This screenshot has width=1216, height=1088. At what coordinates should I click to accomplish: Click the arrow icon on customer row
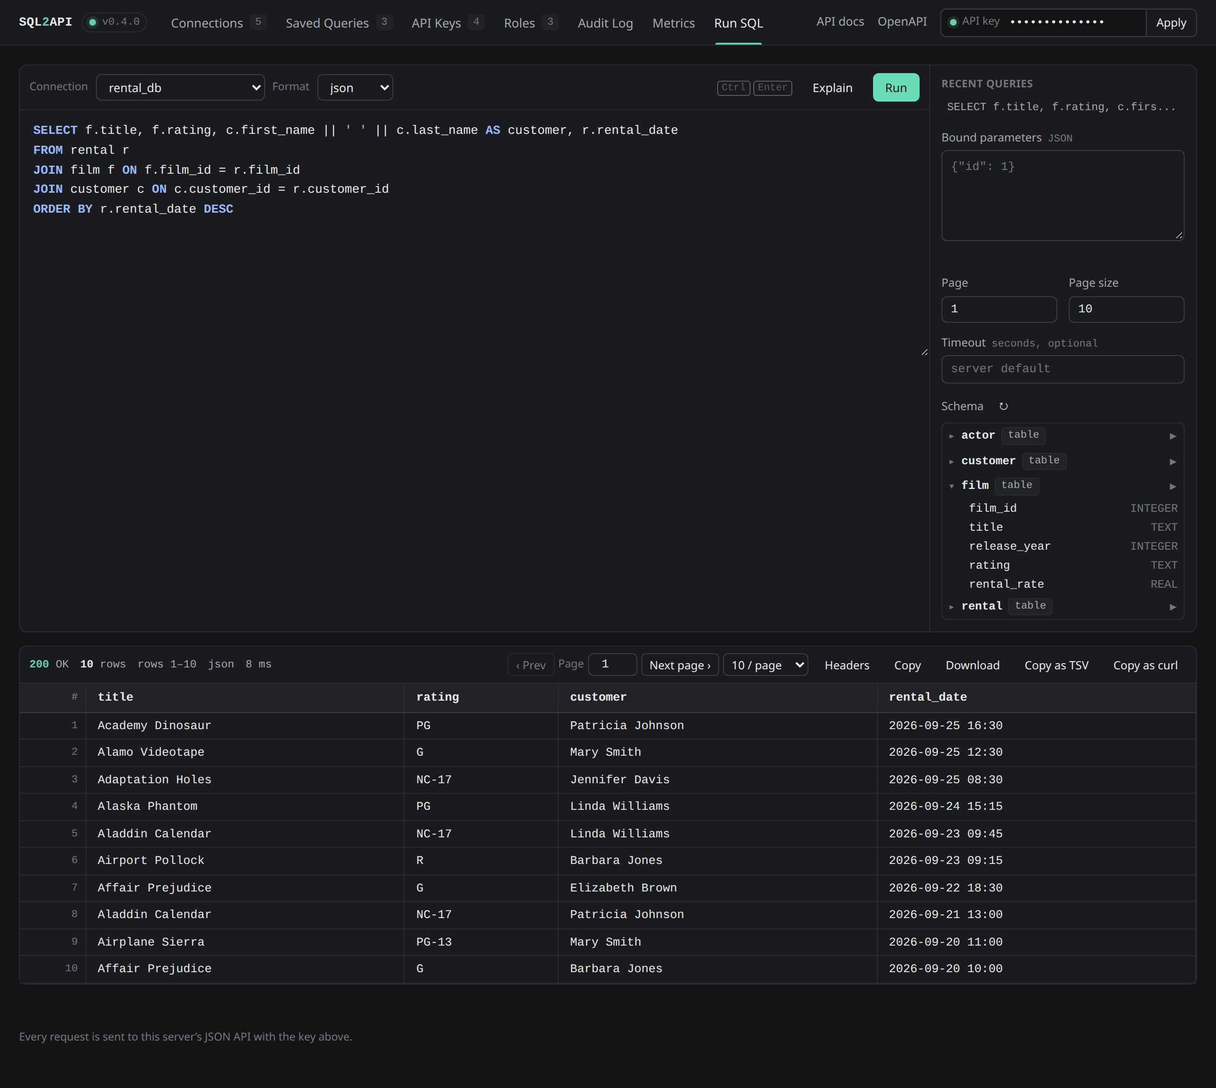[x=1172, y=461]
